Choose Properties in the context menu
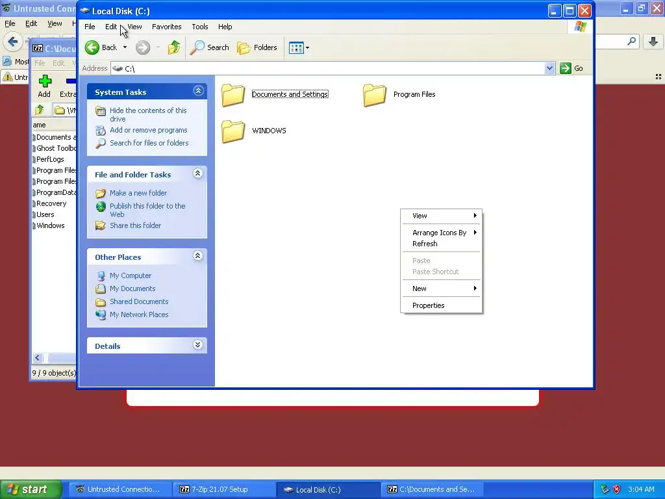 [x=442, y=306]
